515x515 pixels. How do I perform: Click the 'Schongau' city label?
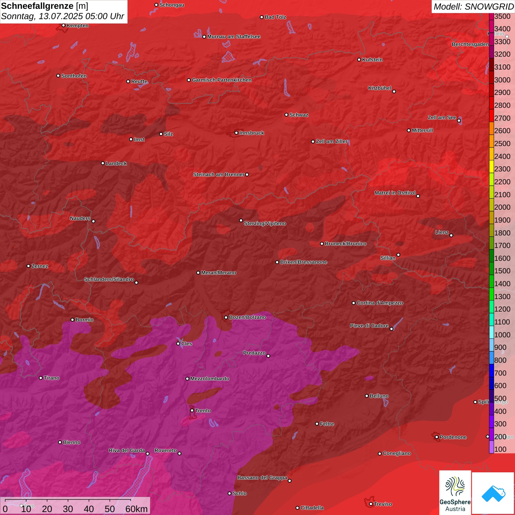[171, 5]
